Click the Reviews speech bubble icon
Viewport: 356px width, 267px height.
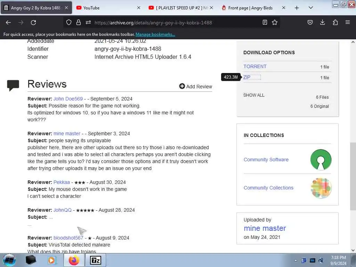[13, 86]
